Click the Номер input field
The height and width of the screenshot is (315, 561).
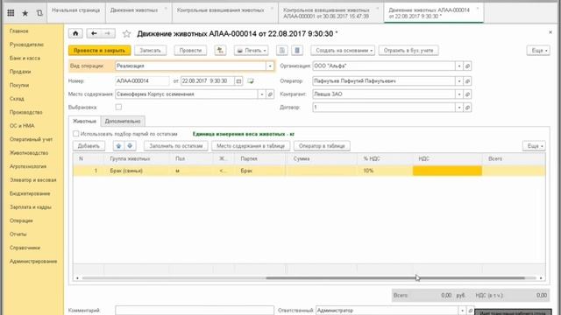point(142,81)
